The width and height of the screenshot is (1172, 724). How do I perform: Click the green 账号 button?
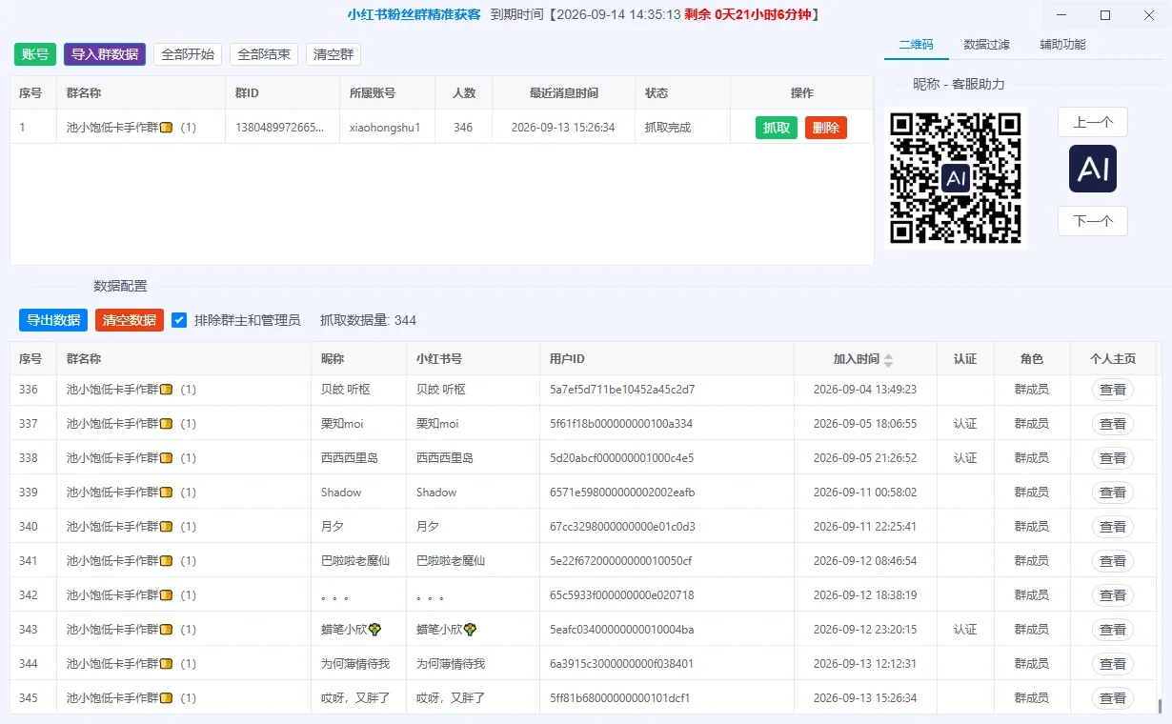click(35, 54)
